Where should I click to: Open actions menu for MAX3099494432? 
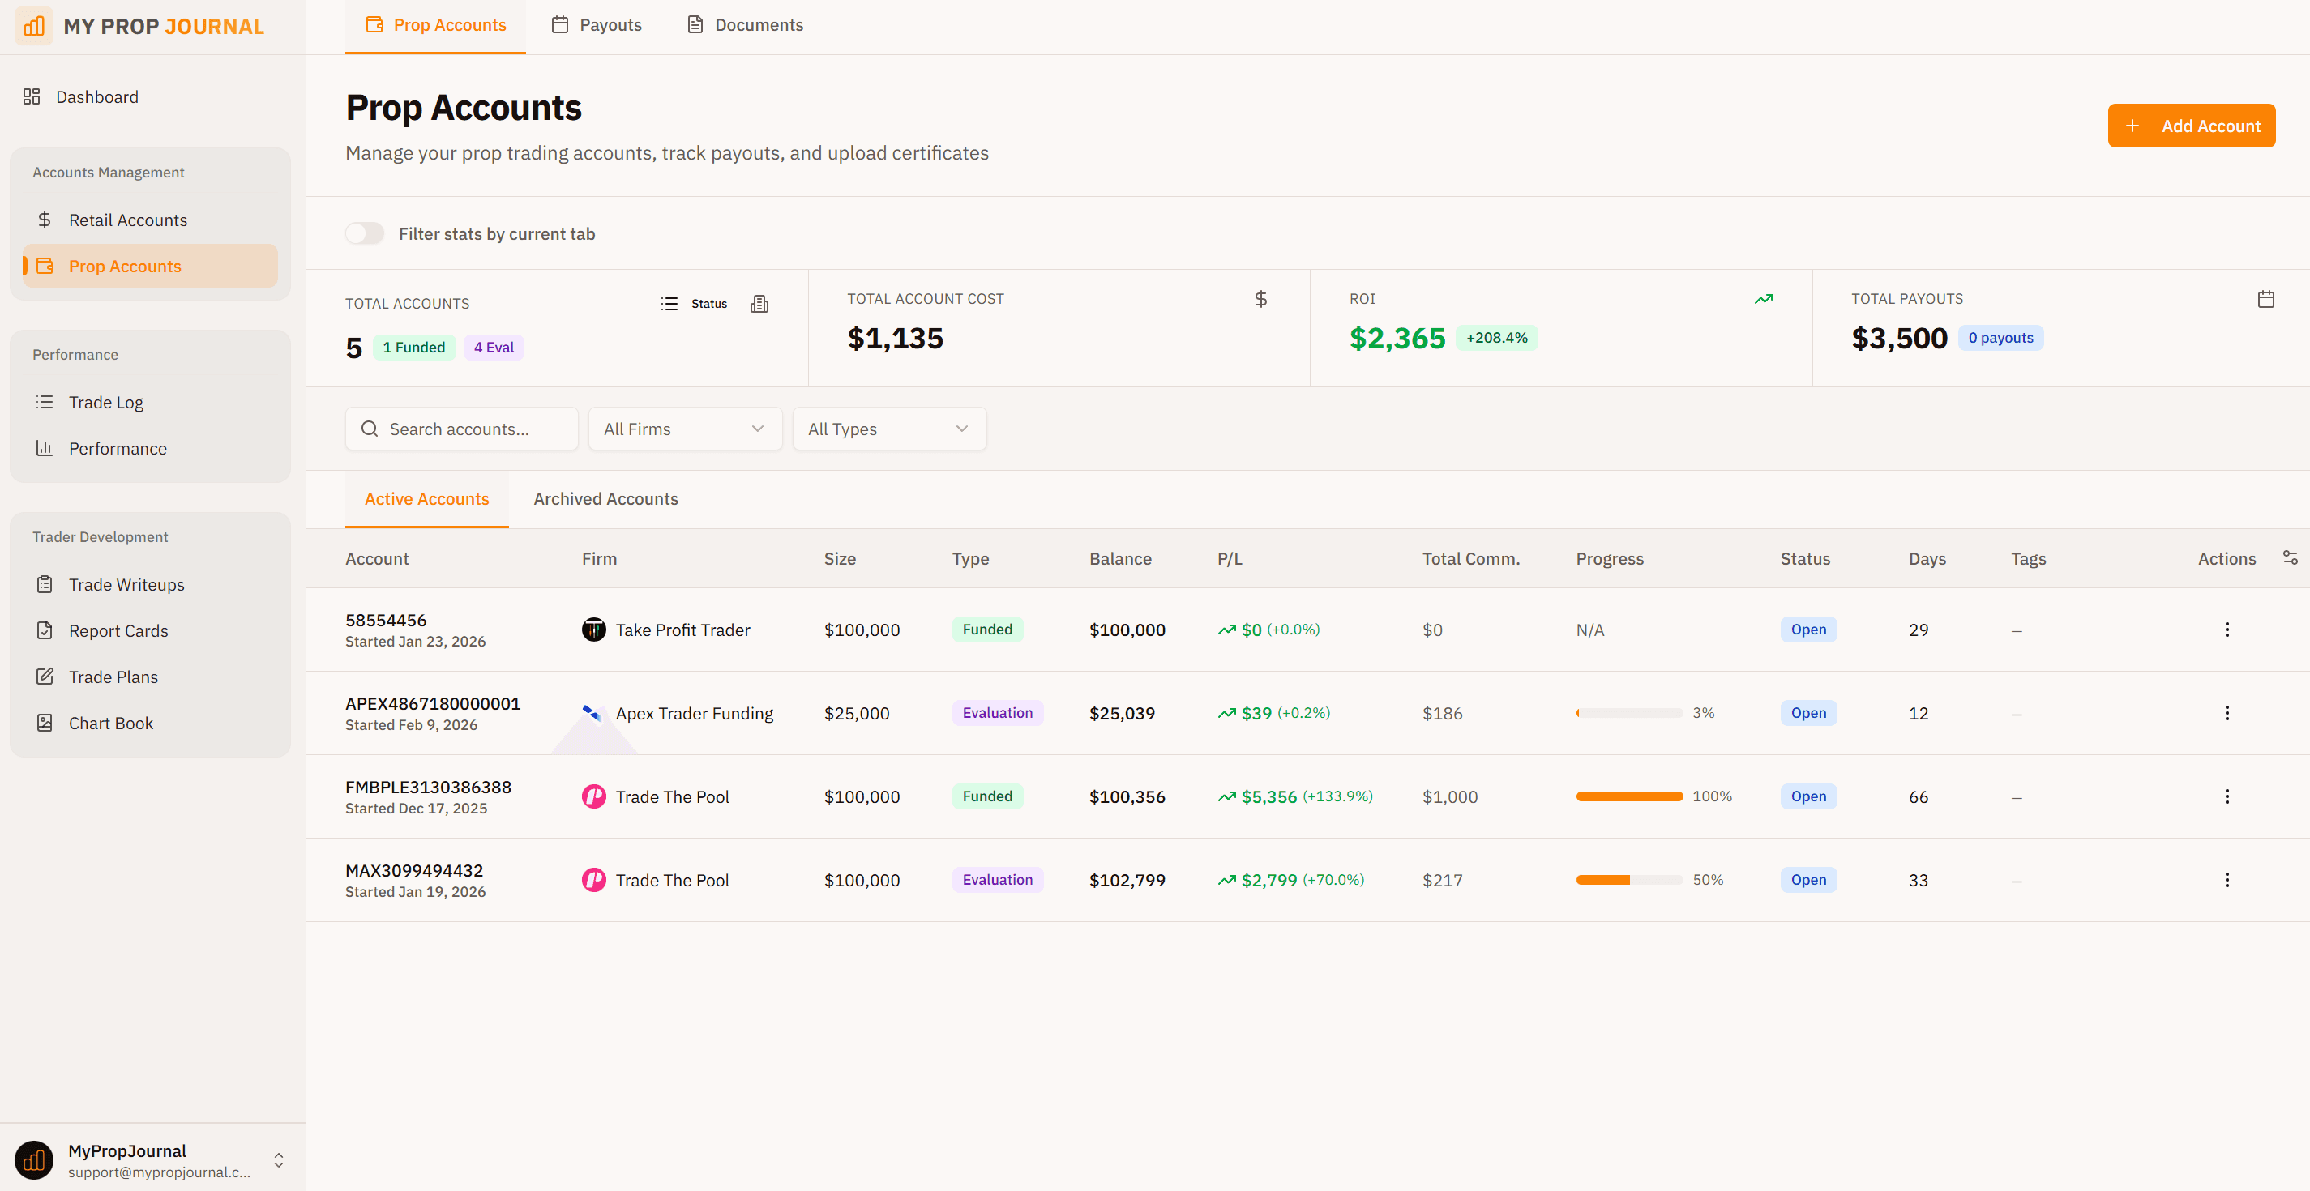tap(2227, 880)
